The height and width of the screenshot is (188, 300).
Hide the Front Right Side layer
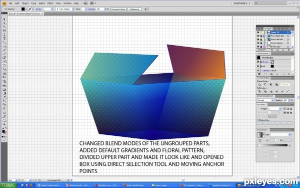(x=258, y=36)
